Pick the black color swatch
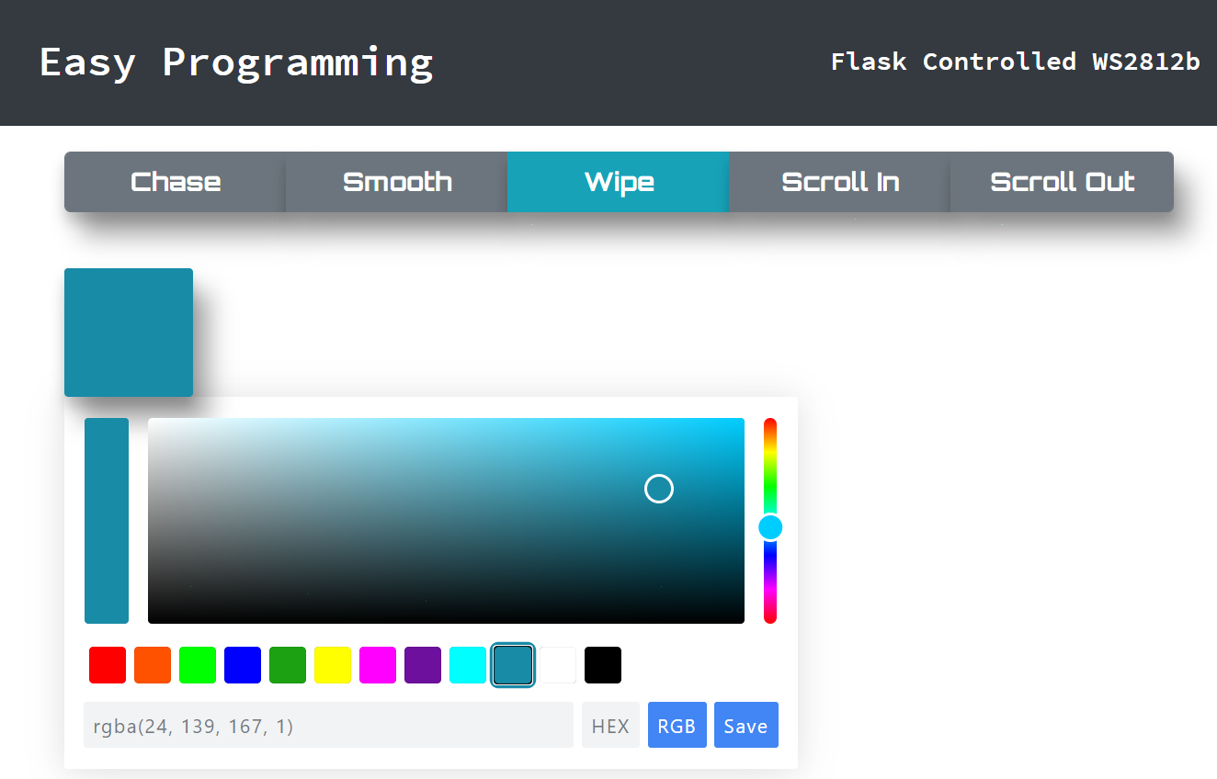 (603, 665)
